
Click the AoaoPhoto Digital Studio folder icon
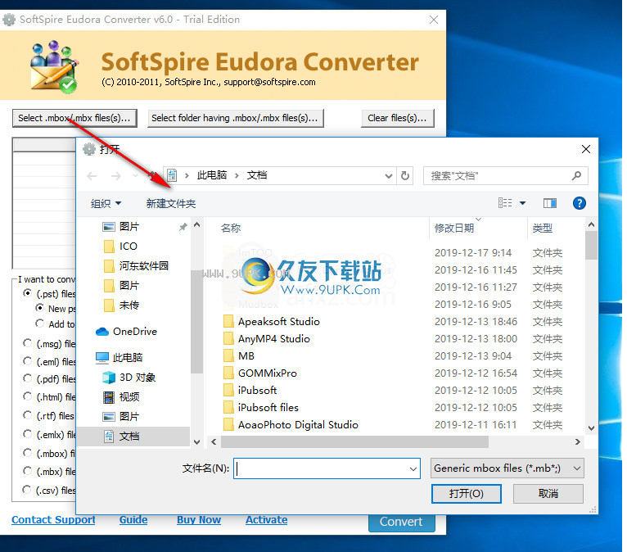(x=228, y=425)
